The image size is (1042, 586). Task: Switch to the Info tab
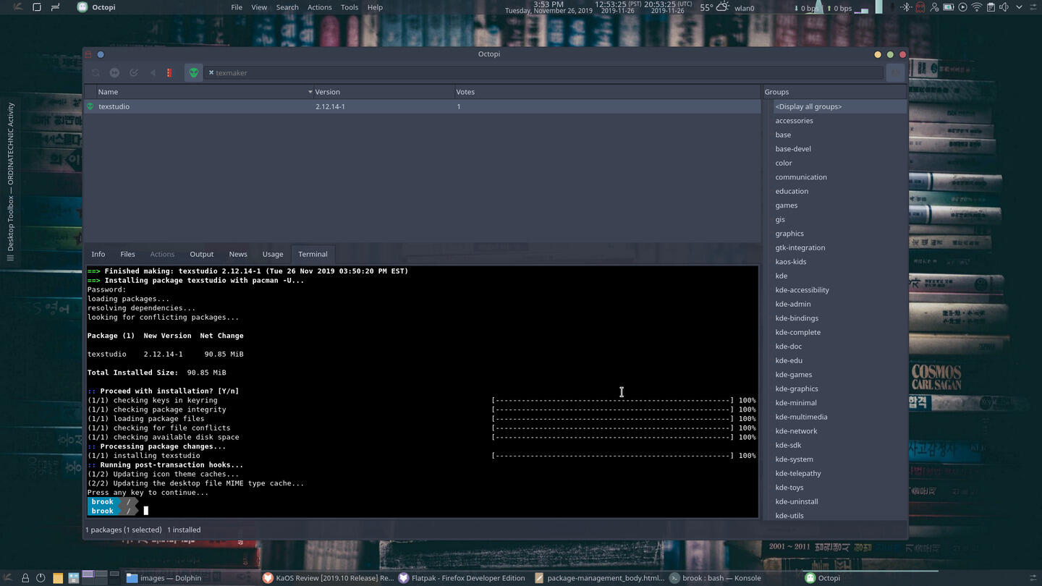(98, 254)
